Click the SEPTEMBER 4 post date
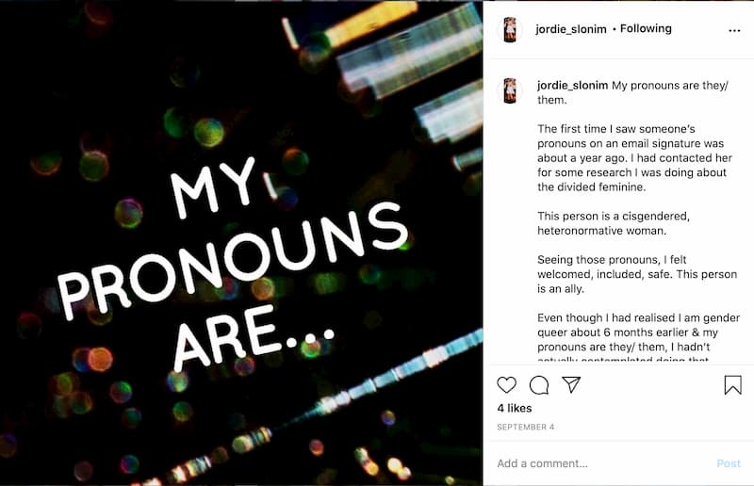This screenshot has height=486, width=754. click(526, 427)
